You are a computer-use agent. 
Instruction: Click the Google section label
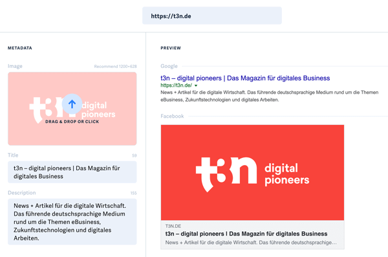(169, 66)
